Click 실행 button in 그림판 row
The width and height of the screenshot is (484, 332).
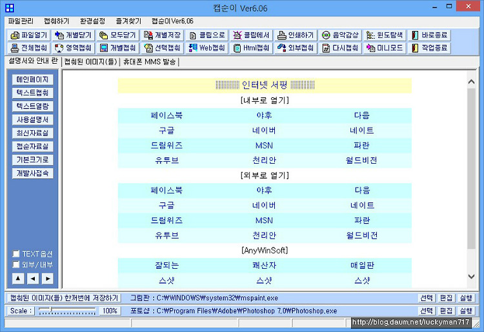[466, 298]
